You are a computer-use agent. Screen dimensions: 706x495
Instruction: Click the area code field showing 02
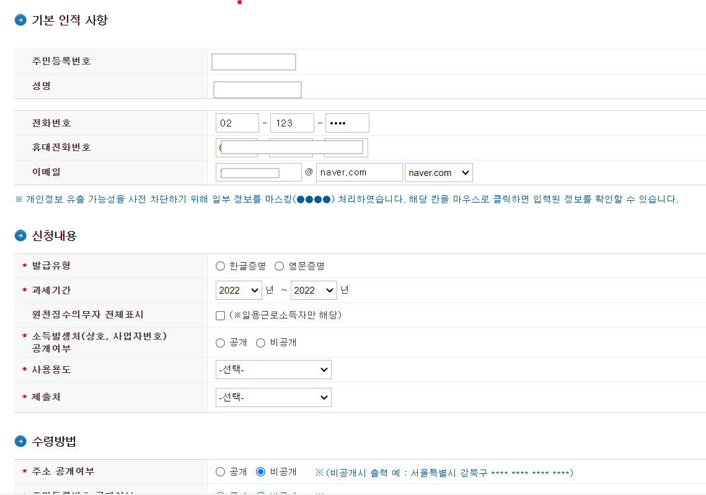coord(237,123)
